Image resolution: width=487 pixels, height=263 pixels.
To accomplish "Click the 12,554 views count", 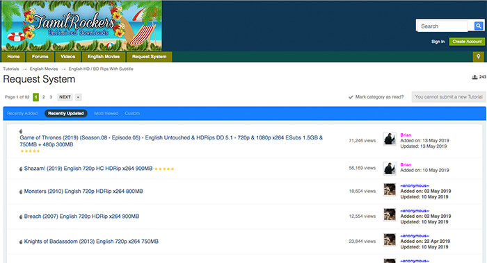I will [362, 217].
